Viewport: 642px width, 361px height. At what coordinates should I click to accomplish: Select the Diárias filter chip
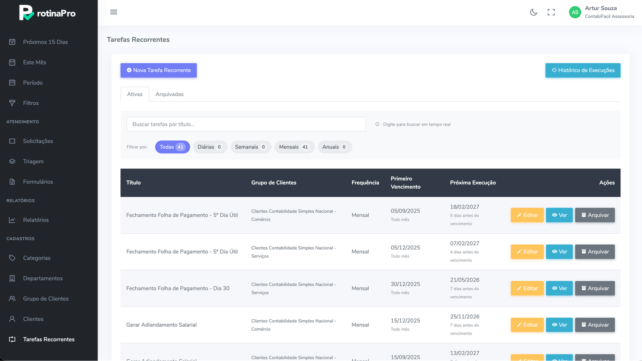(x=210, y=147)
